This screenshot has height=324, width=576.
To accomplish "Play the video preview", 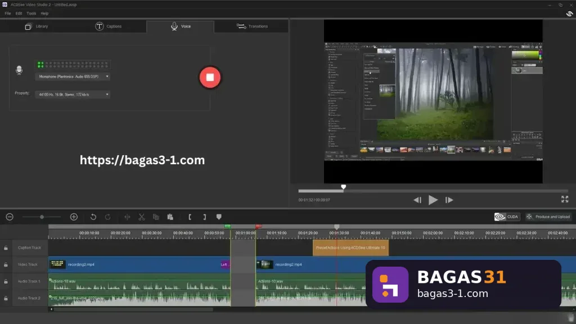I will point(433,200).
